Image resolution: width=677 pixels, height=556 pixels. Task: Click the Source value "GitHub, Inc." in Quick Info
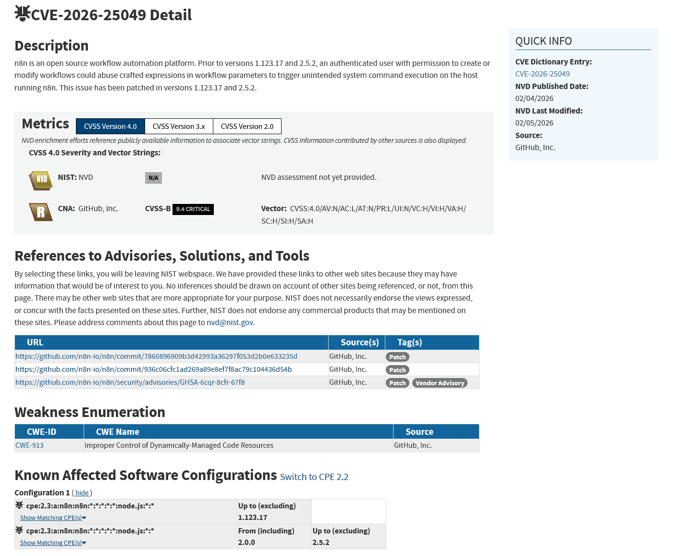point(535,148)
